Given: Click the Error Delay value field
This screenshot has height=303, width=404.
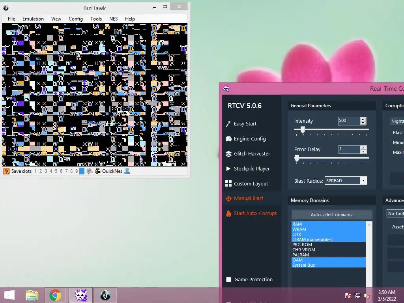Looking at the screenshot, I should [x=349, y=149].
